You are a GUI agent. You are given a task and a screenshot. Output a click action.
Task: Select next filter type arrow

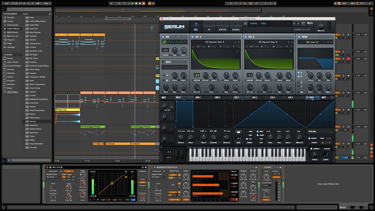331,42
